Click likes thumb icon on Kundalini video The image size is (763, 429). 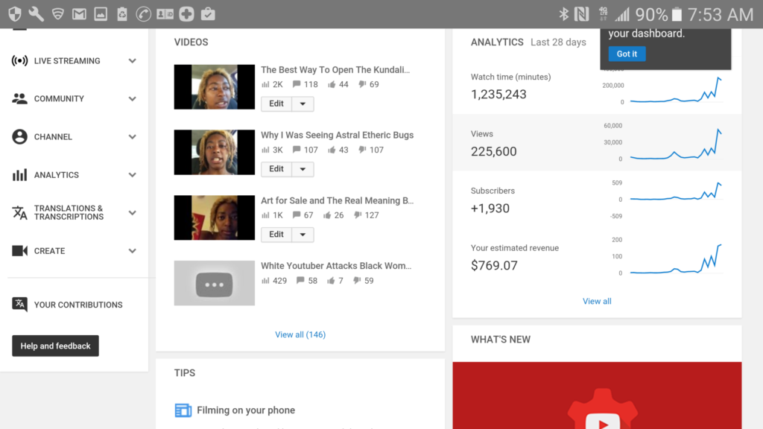click(332, 84)
